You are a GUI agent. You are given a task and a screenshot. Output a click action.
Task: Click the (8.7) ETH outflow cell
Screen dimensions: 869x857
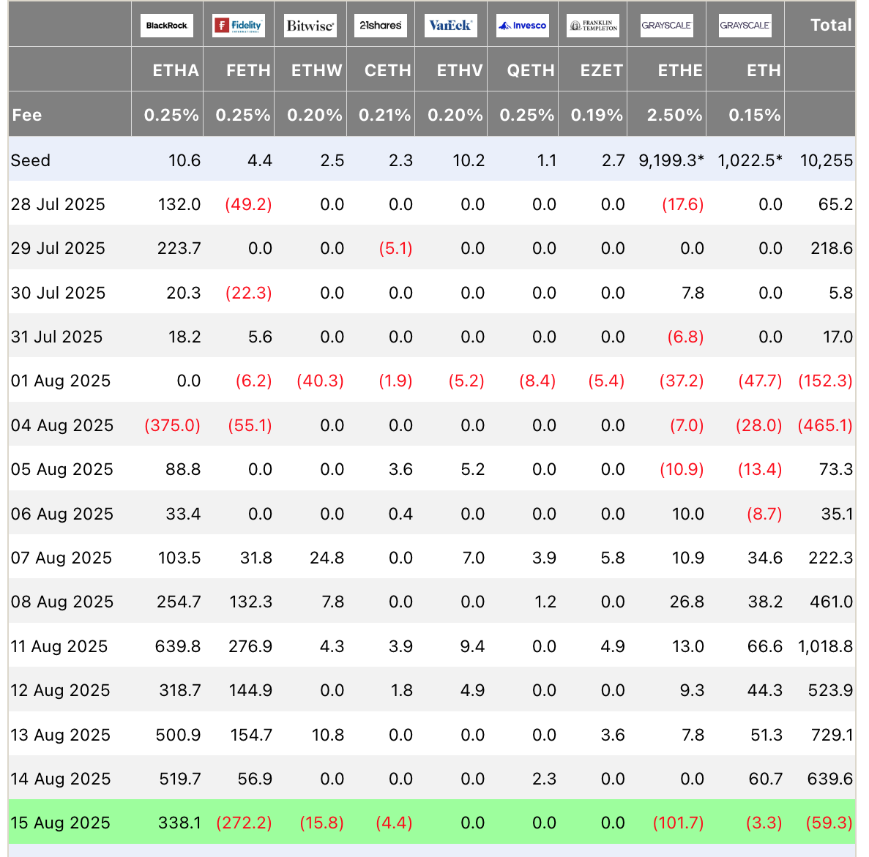(764, 514)
